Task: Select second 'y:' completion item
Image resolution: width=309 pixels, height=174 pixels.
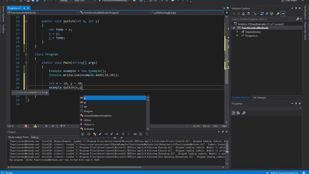Action: click(113, 102)
